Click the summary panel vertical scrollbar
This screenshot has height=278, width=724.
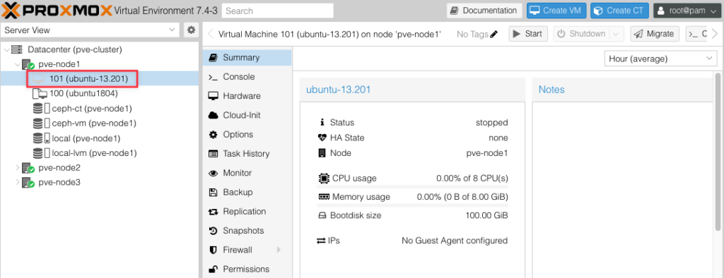point(718,152)
